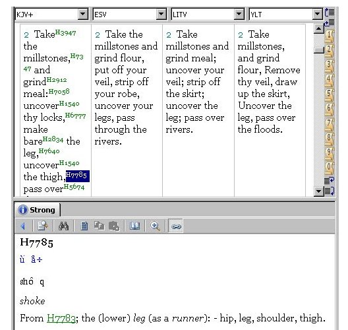Click Strong's number H5674 after pass over
This screenshot has width=348, height=330.
74,187
